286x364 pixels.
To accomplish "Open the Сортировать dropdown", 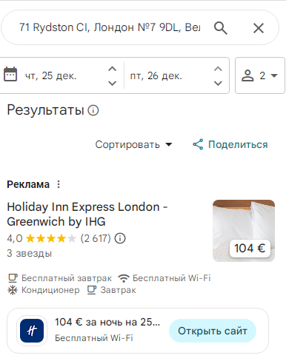I will click(133, 144).
